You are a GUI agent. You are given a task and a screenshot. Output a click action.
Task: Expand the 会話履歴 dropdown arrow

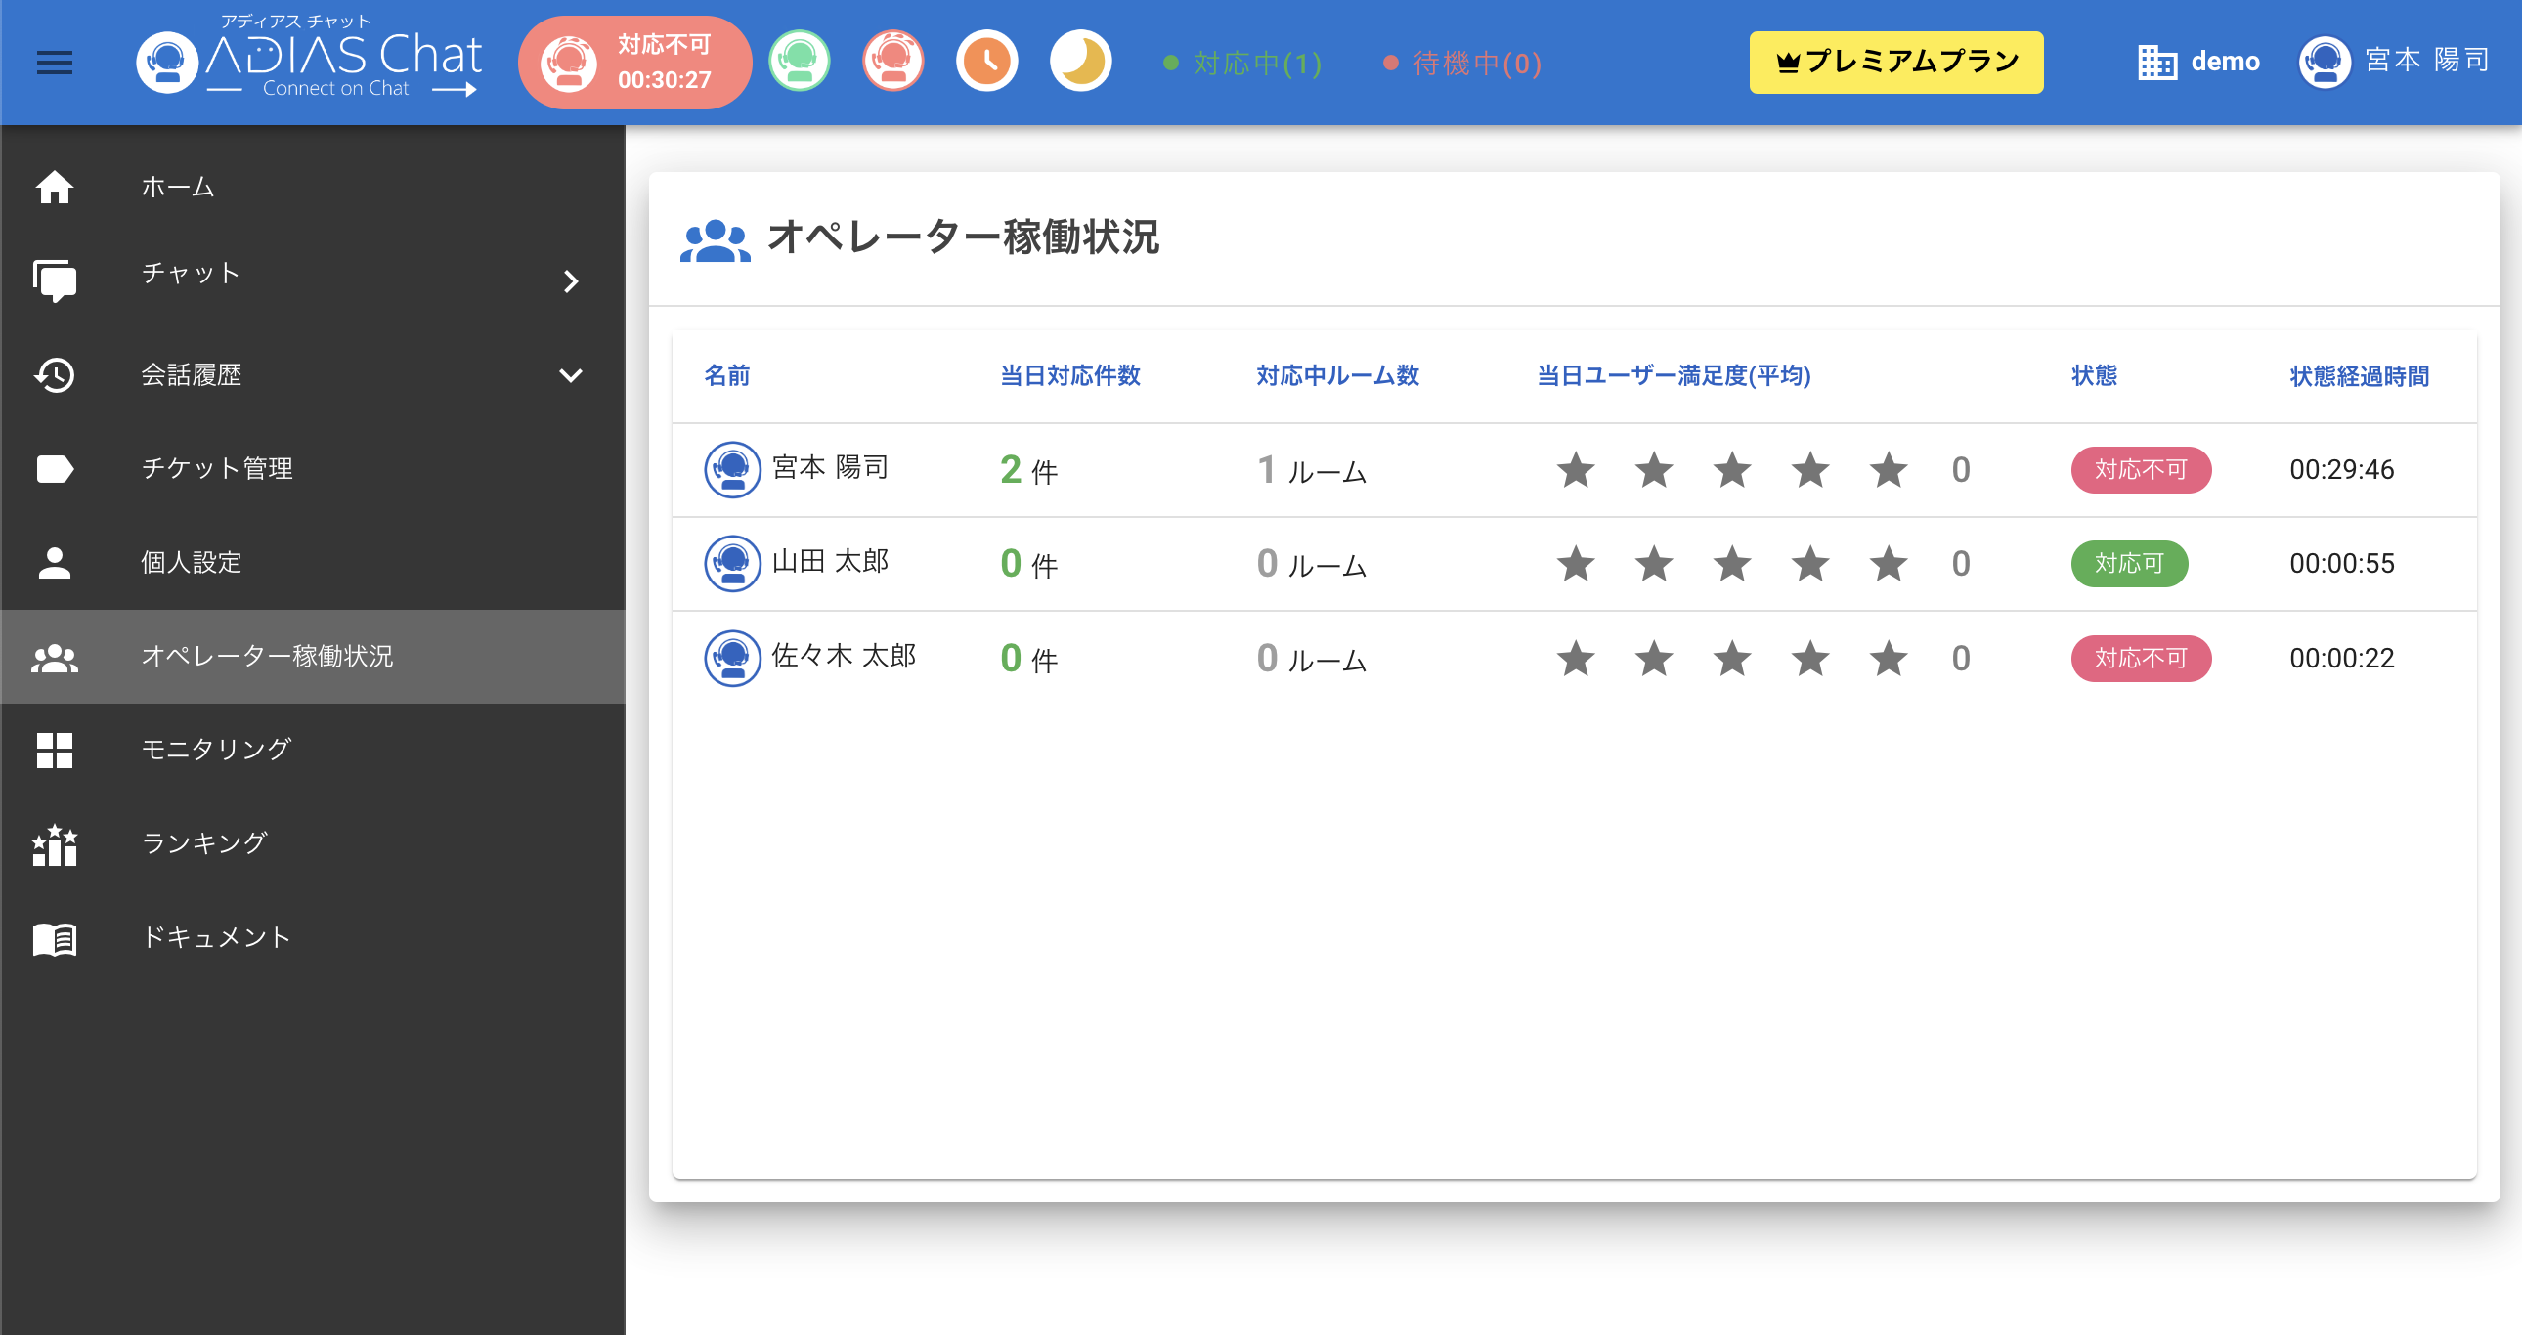[x=571, y=375]
